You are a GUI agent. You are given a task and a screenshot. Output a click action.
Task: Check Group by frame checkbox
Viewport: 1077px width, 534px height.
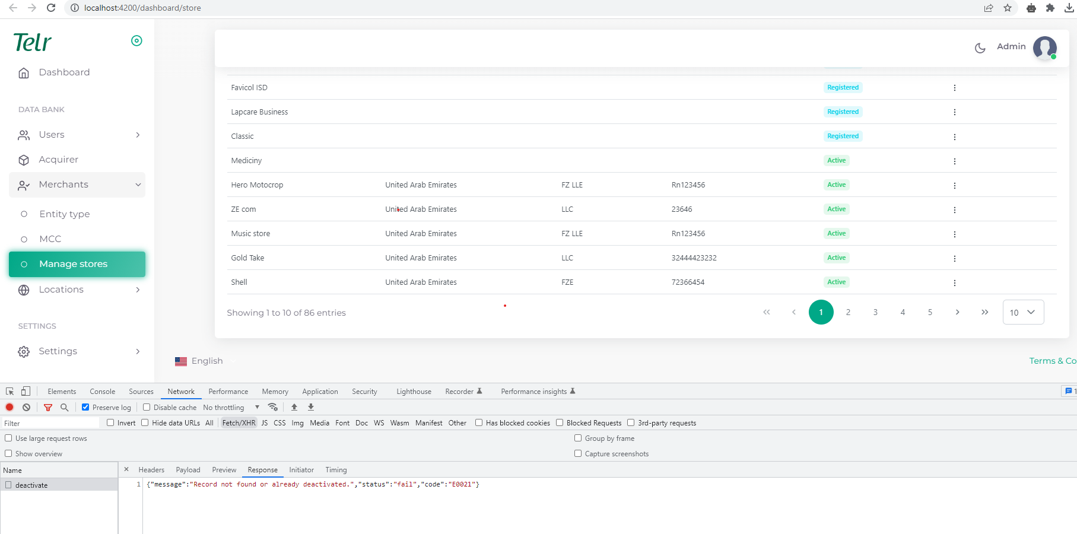click(x=578, y=438)
